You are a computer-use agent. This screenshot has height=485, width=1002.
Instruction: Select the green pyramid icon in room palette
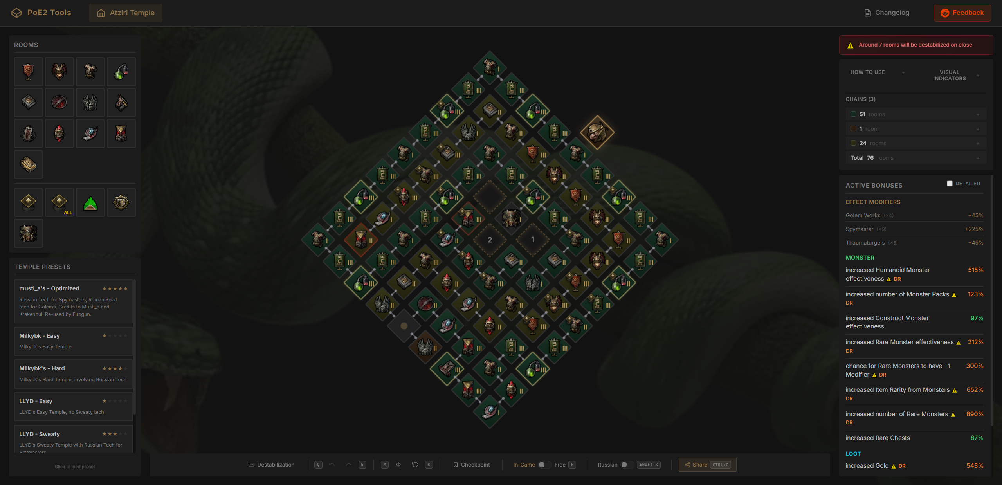90,203
